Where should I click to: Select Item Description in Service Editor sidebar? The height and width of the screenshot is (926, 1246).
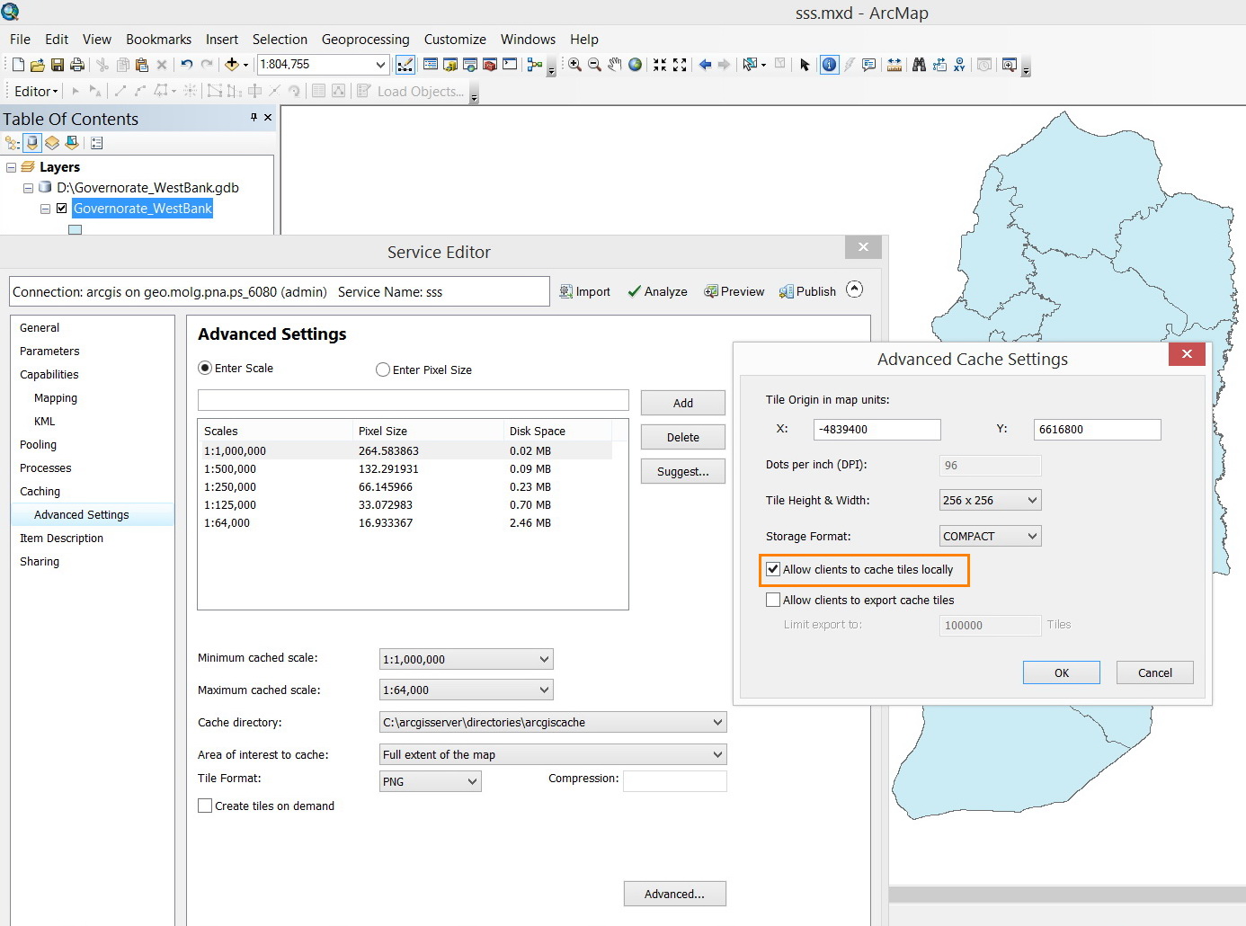tap(61, 539)
